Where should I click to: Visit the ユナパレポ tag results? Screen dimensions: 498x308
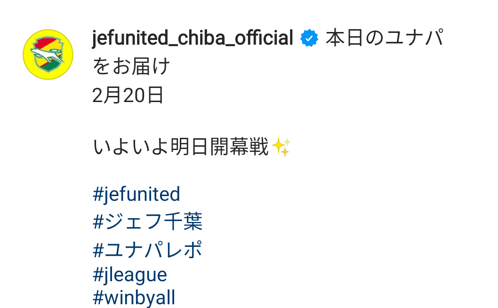(148, 249)
